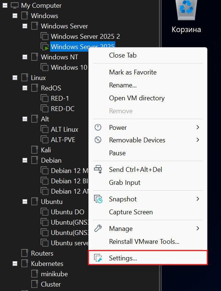This screenshot has width=221, height=291.
Task: Select the RED-DC virtual machine
Action: click(x=62, y=109)
